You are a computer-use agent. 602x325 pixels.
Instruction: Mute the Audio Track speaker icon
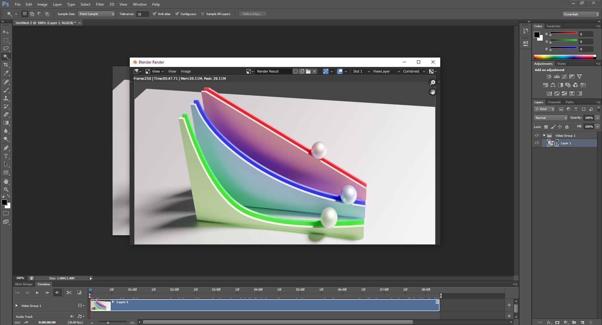pos(72,316)
